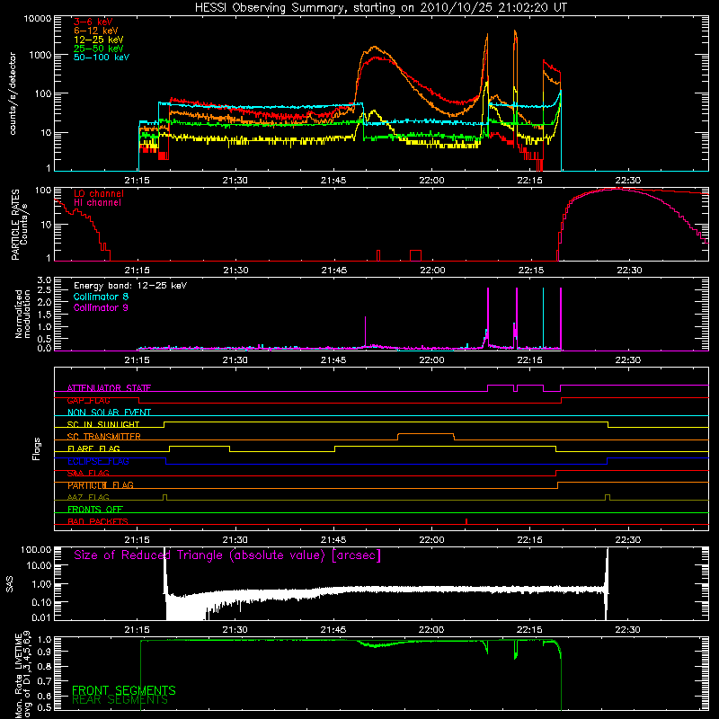Click the ATTENUATOR_STATE flag label
Screen dimensions: 719x719
tap(109, 388)
